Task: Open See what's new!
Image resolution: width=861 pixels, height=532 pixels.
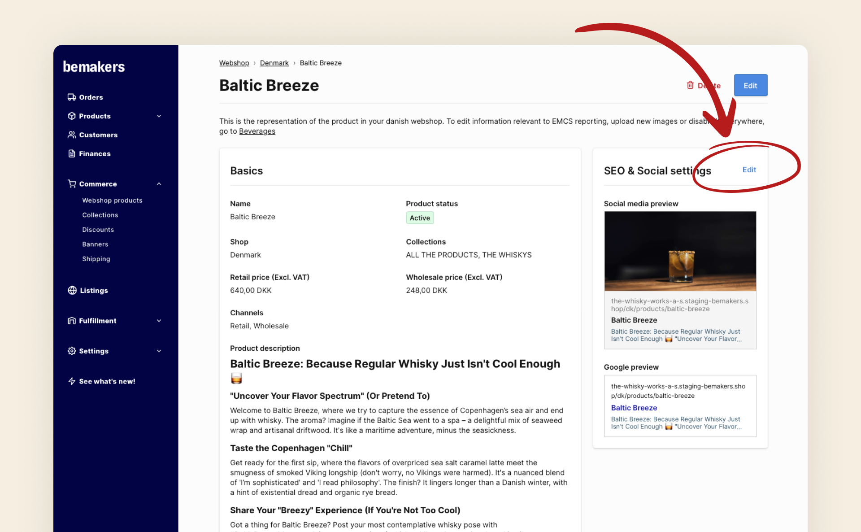Action: [107, 381]
